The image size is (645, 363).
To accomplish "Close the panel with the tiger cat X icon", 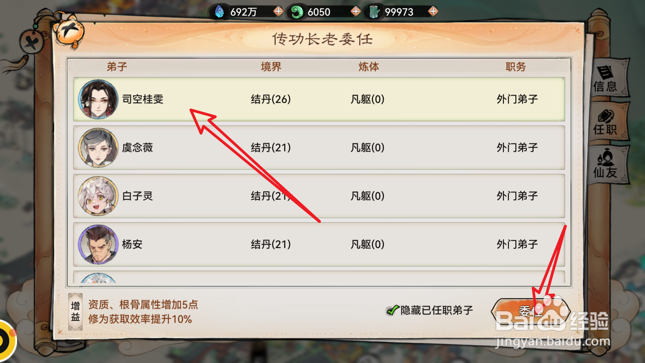I will (x=70, y=31).
